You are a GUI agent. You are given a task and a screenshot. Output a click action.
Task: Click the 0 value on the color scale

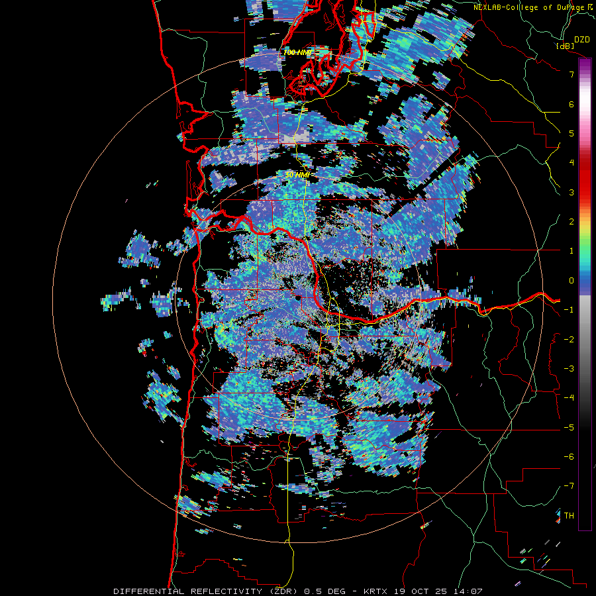571,281
